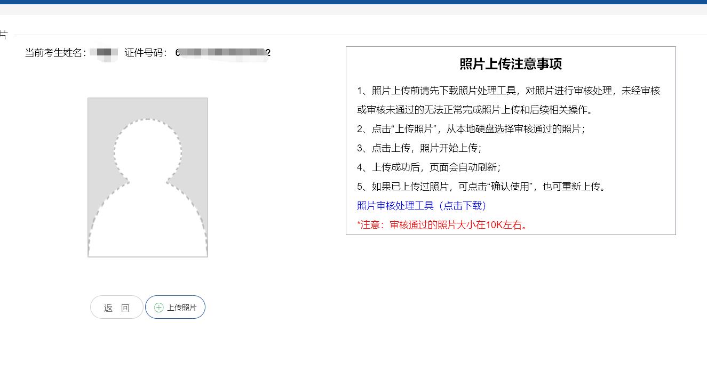Open the 照片审核处理工具（点击下载） link
This screenshot has width=707, height=379.
(422, 206)
